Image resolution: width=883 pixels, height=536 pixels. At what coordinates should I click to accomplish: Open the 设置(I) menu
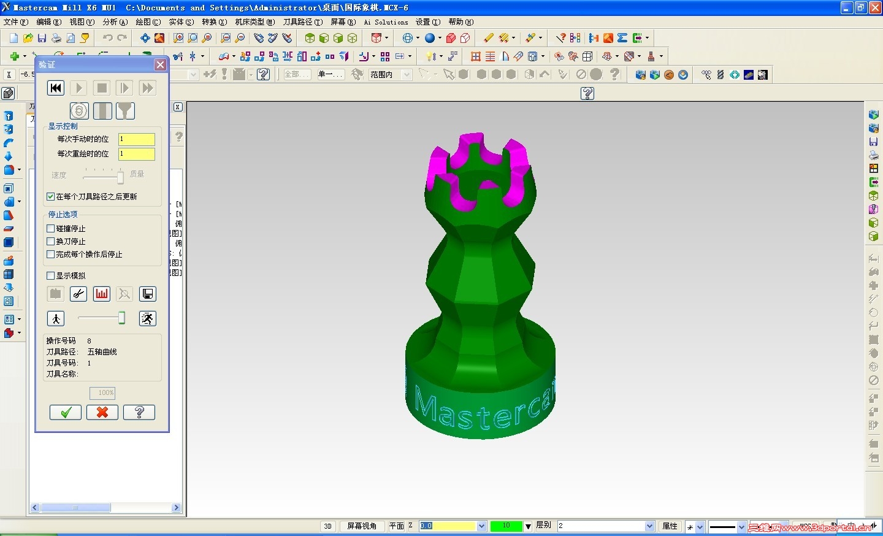428,22
